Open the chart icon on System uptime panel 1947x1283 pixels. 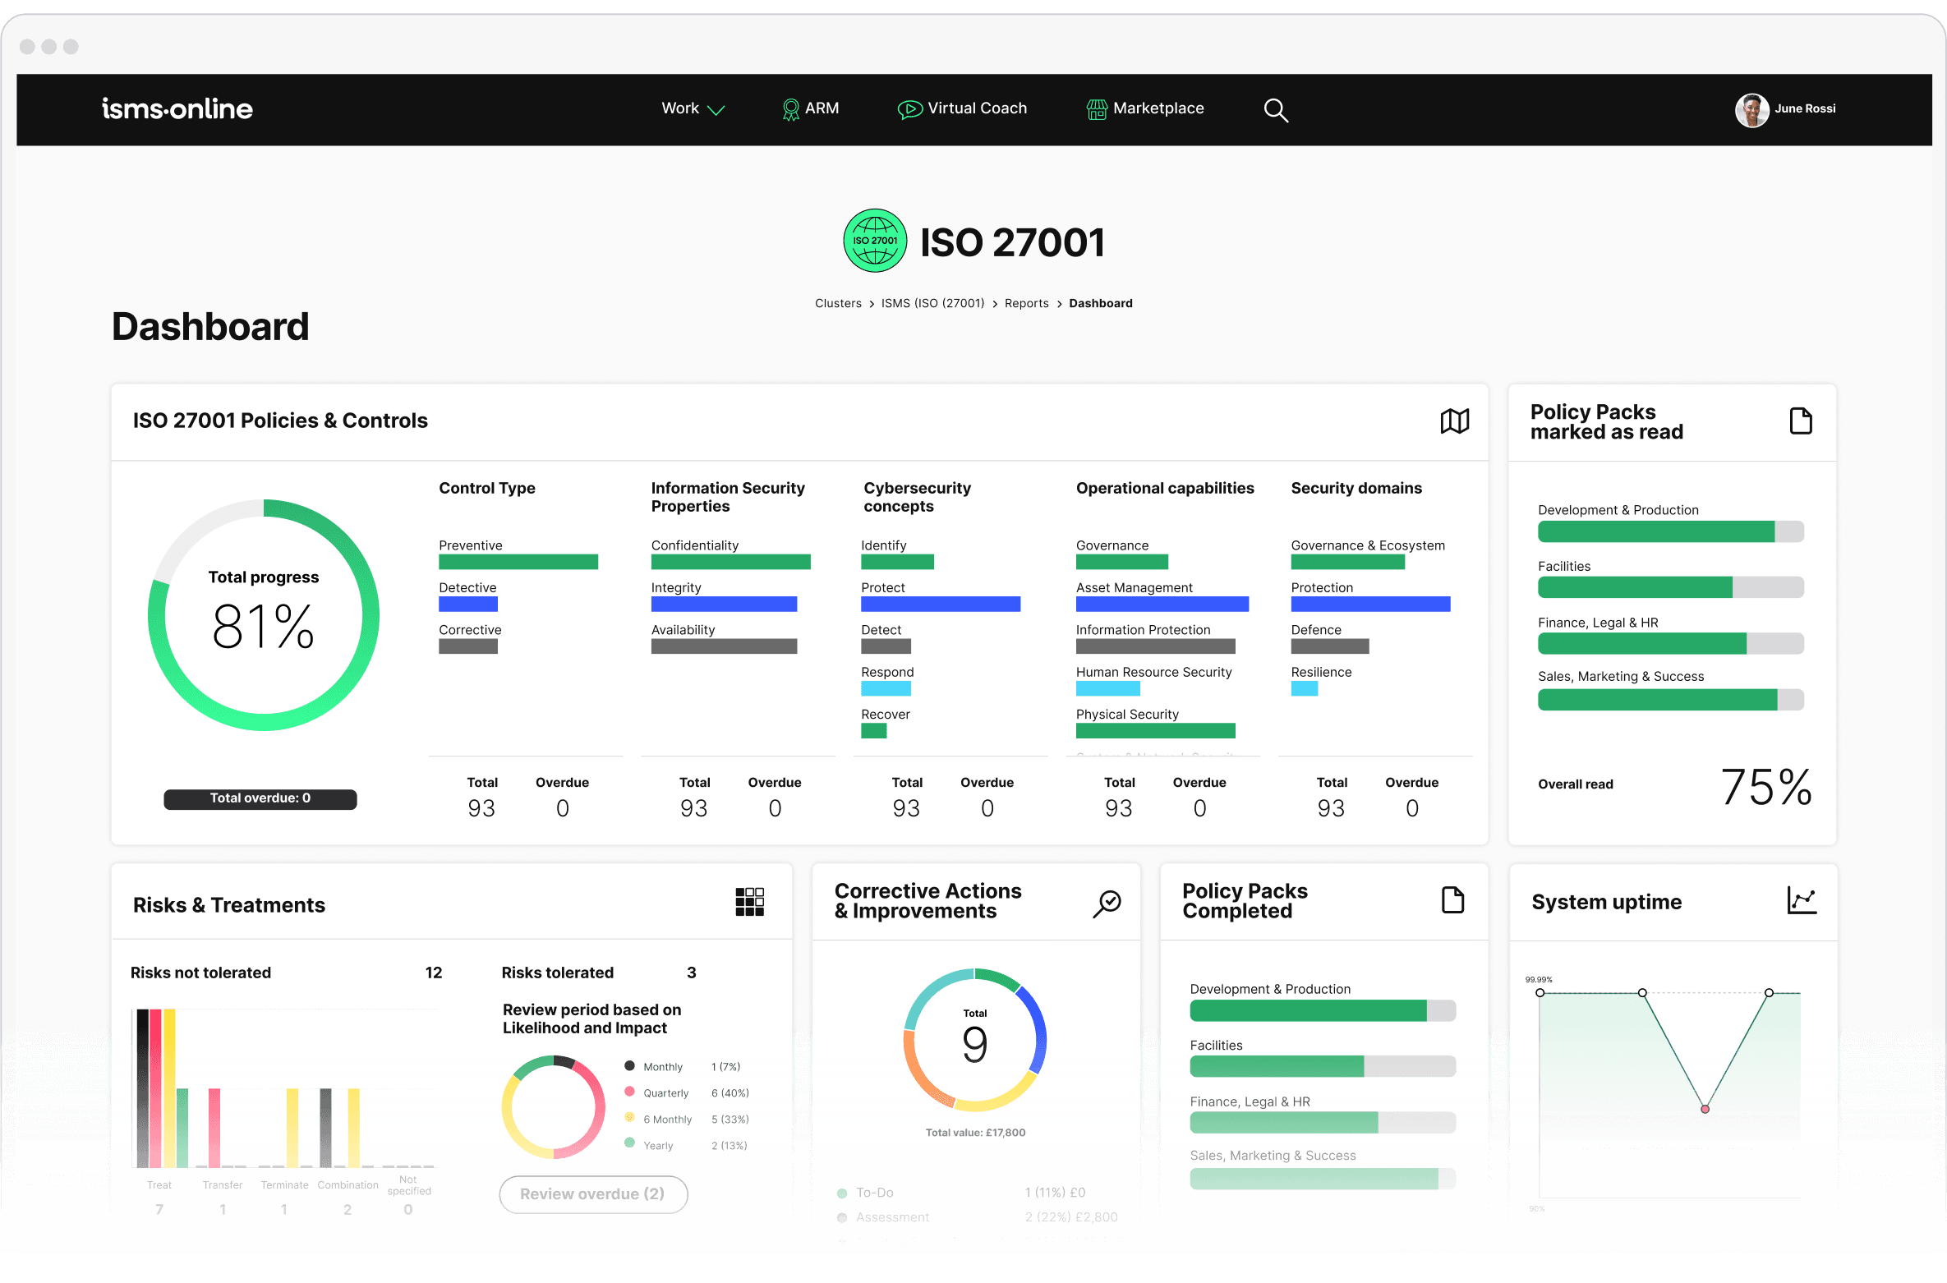[x=1802, y=899]
